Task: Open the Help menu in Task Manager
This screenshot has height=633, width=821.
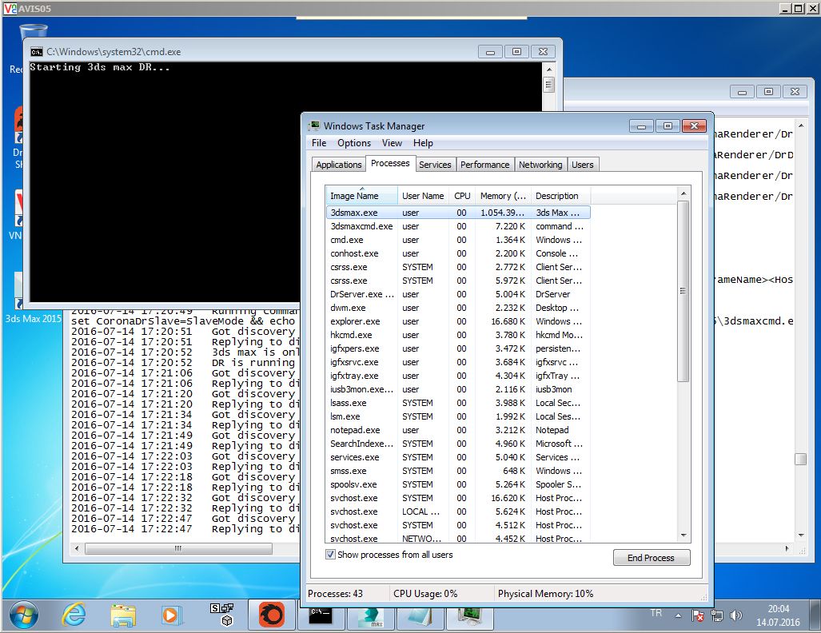Action: 423,143
